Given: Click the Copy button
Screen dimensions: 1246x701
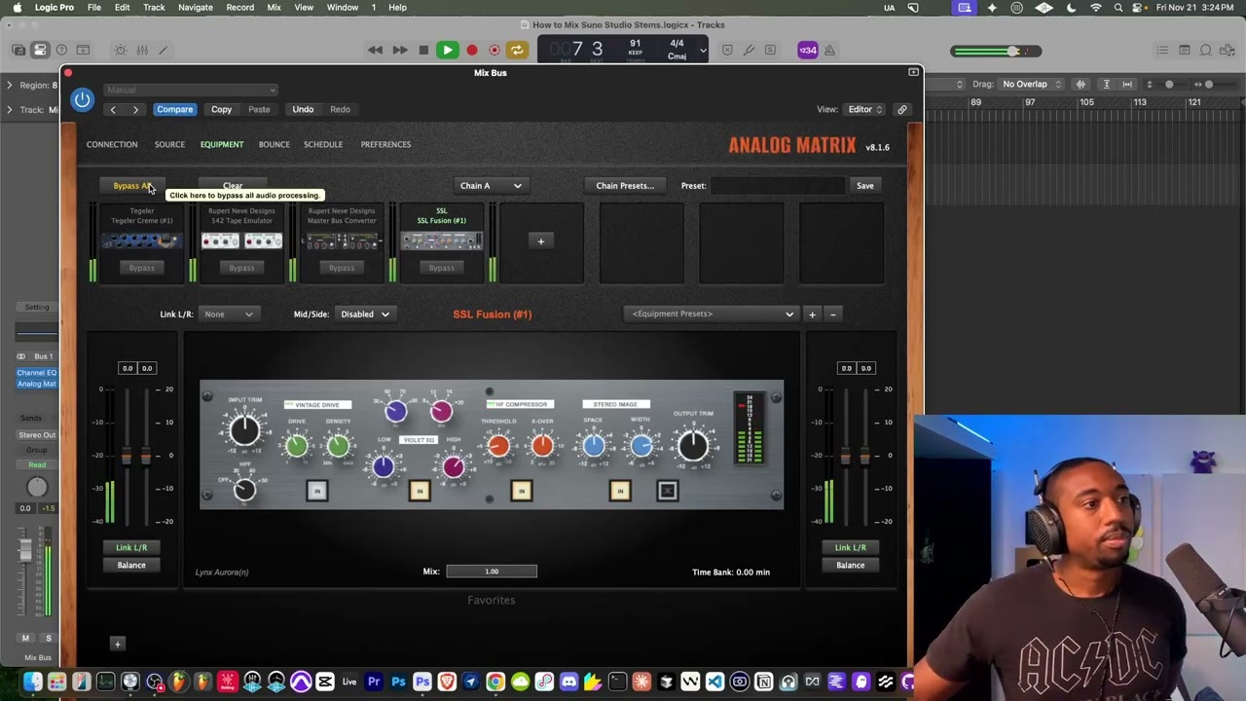Looking at the screenshot, I should (222, 109).
